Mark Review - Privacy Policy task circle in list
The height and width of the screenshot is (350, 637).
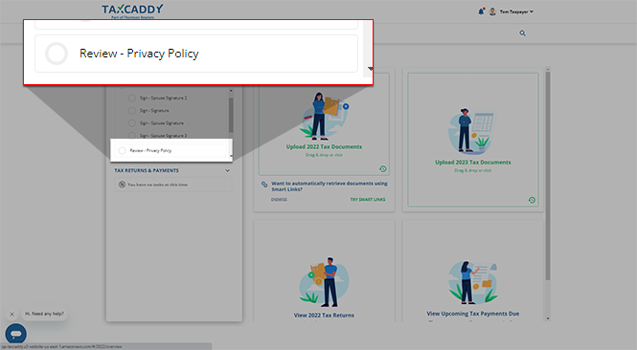122,150
